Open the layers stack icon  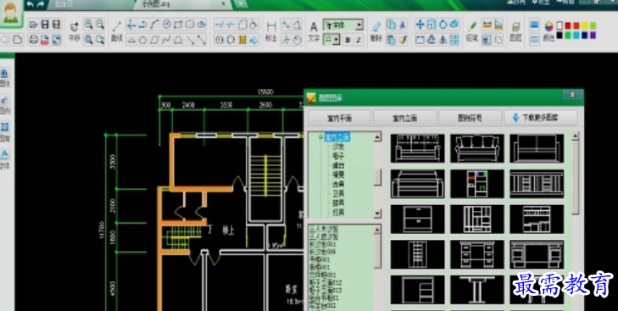click(515, 27)
